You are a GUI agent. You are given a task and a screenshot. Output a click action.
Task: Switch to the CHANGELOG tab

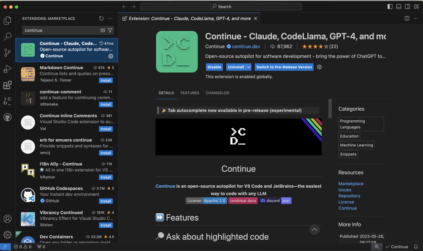218,93
